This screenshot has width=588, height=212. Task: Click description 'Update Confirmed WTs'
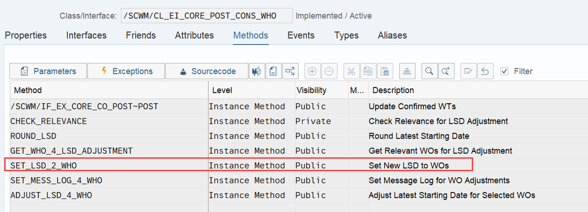(412, 106)
